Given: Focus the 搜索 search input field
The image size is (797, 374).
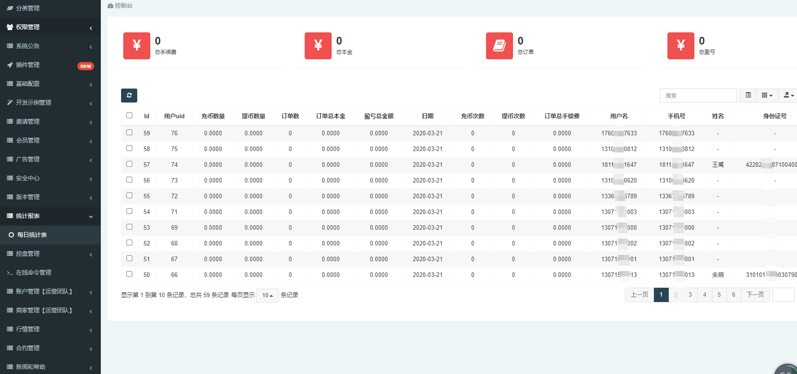Looking at the screenshot, I should coord(698,95).
